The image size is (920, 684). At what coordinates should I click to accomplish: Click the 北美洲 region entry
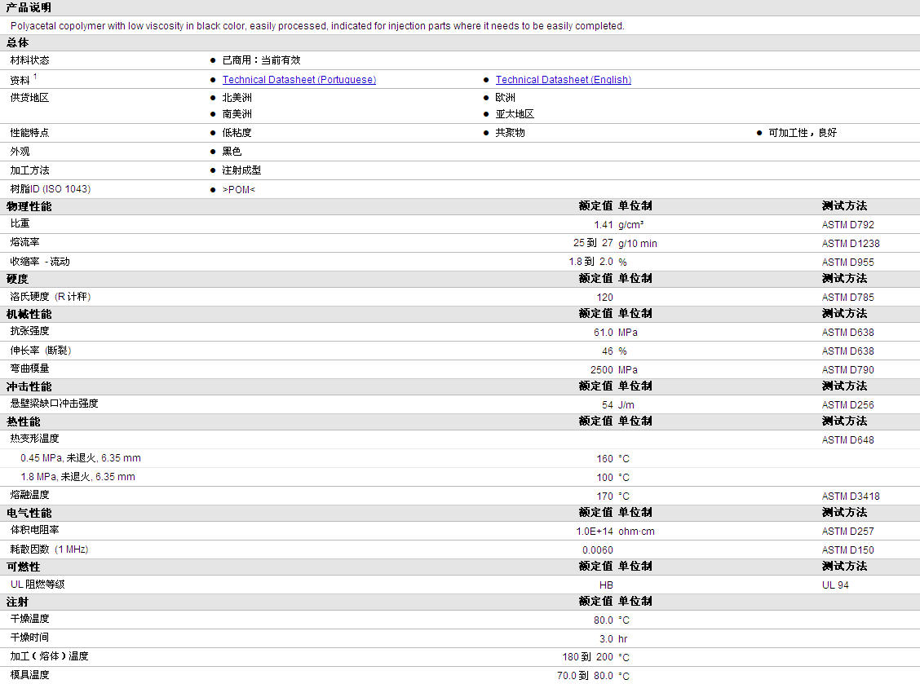point(237,97)
